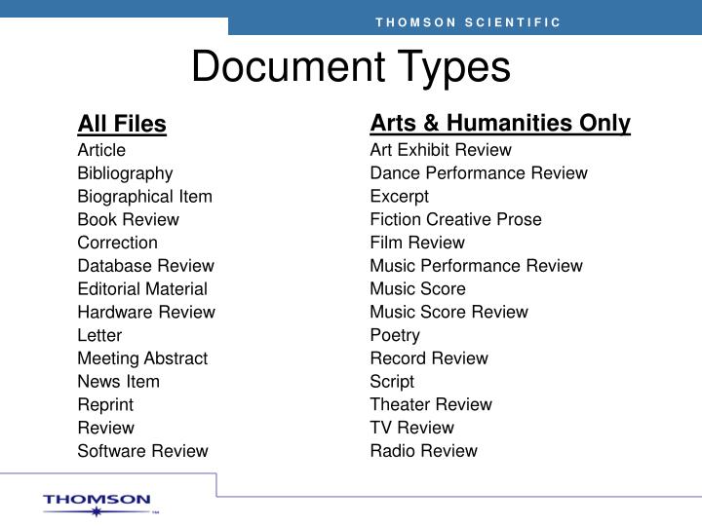The image size is (702, 526).
Task: Click the 'Reprint' entry
Action: coord(105,405)
